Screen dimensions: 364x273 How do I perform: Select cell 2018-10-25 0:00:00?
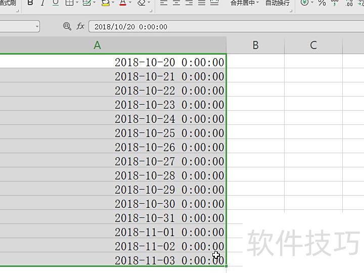tap(113, 132)
